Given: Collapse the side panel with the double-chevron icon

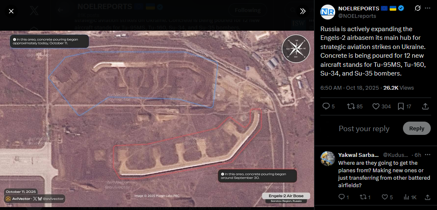Looking at the screenshot, I should pos(303,11).
